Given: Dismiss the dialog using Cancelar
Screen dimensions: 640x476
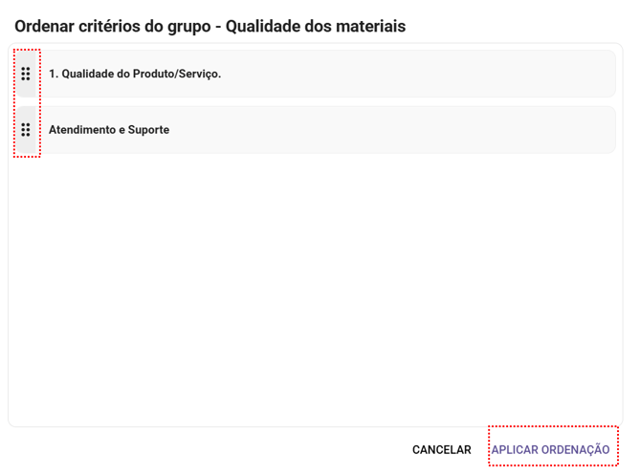Looking at the screenshot, I should click(441, 449).
